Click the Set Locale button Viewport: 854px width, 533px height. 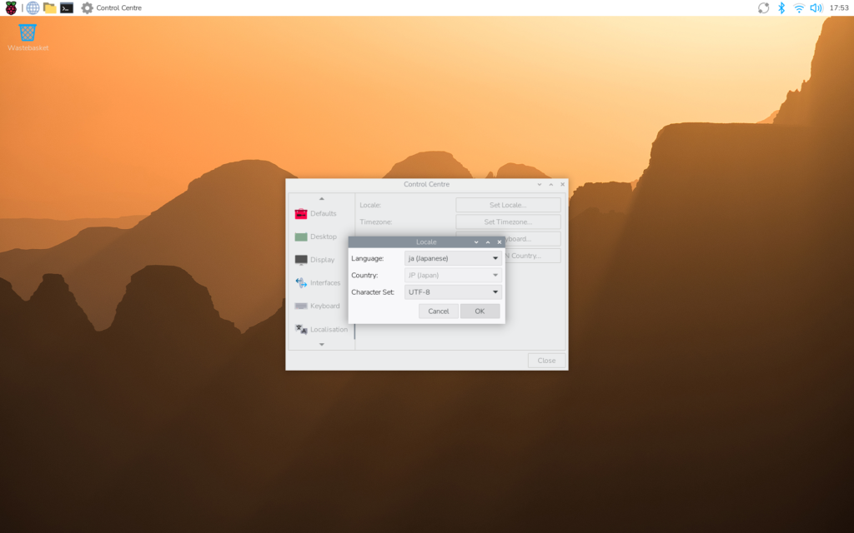(508, 205)
